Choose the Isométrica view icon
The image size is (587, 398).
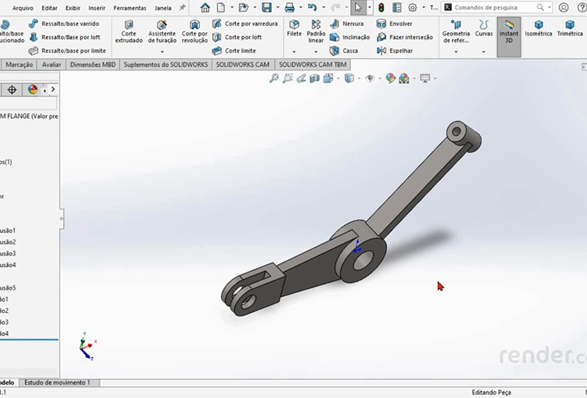click(538, 28)
